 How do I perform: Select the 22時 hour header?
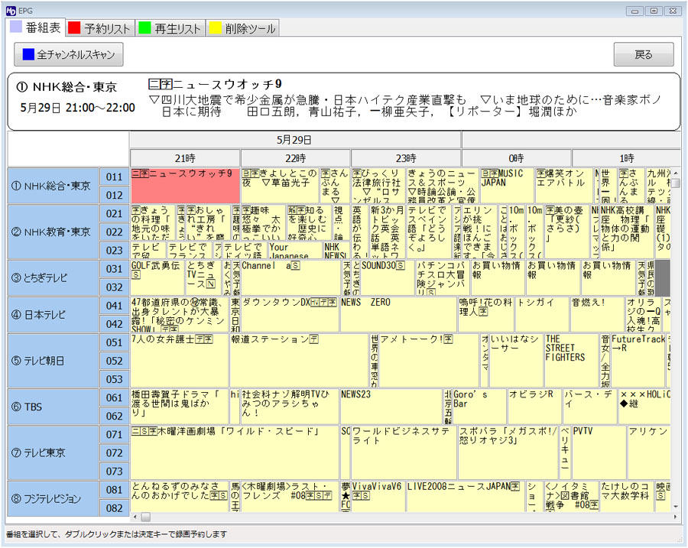(295, 158)
